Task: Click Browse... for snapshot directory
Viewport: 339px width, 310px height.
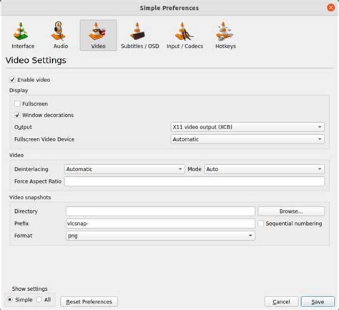Action: [291, 211]
